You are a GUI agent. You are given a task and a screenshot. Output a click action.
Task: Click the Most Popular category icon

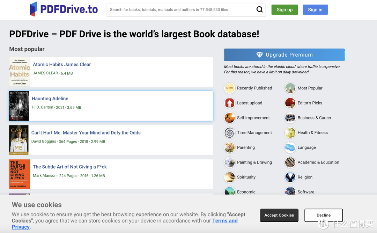click(x=290, y=88)
